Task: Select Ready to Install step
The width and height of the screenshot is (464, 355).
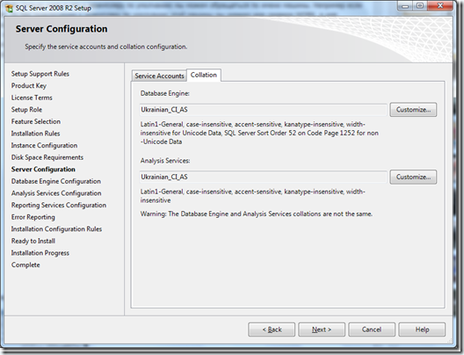Action: 33,241
